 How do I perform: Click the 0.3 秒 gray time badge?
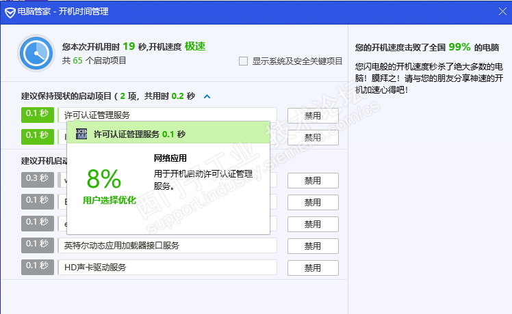[38, 180]
